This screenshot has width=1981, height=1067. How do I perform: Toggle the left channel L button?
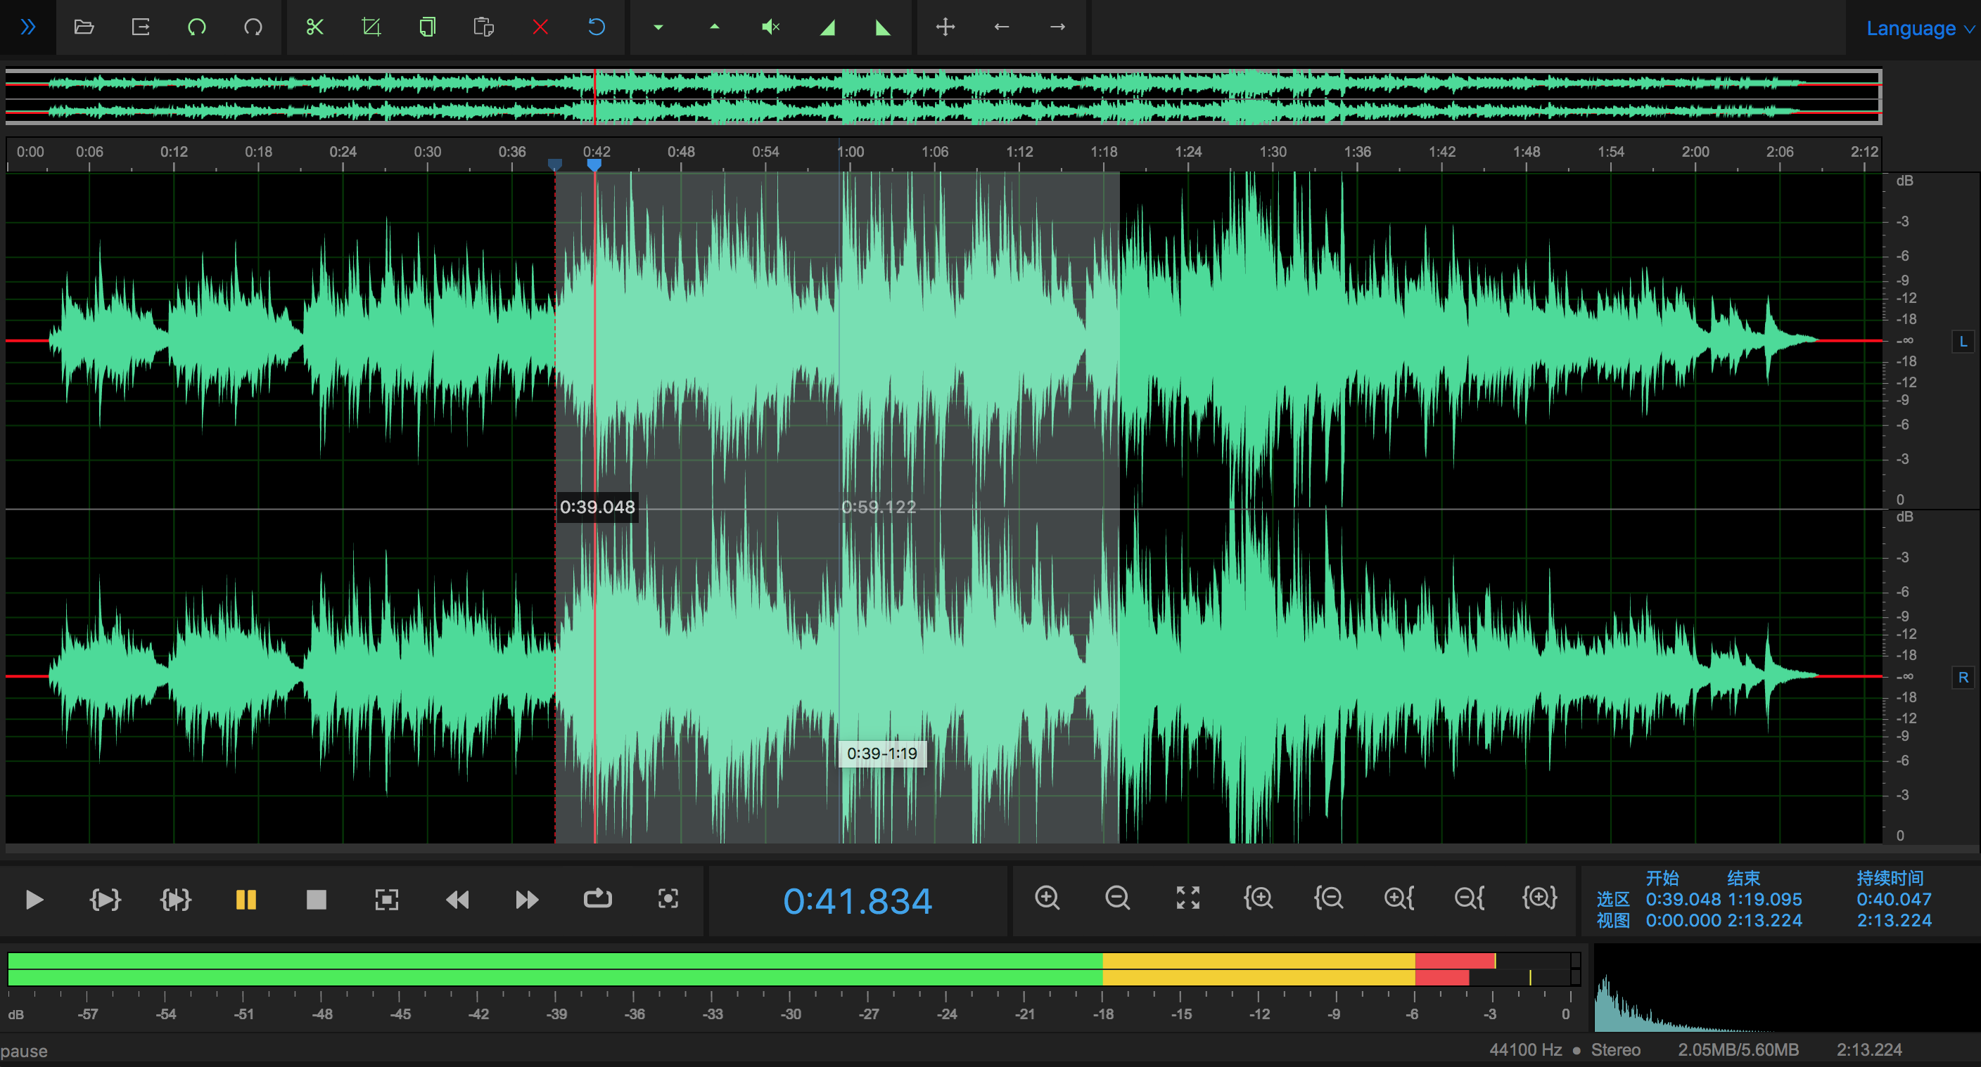[1963, 342]
